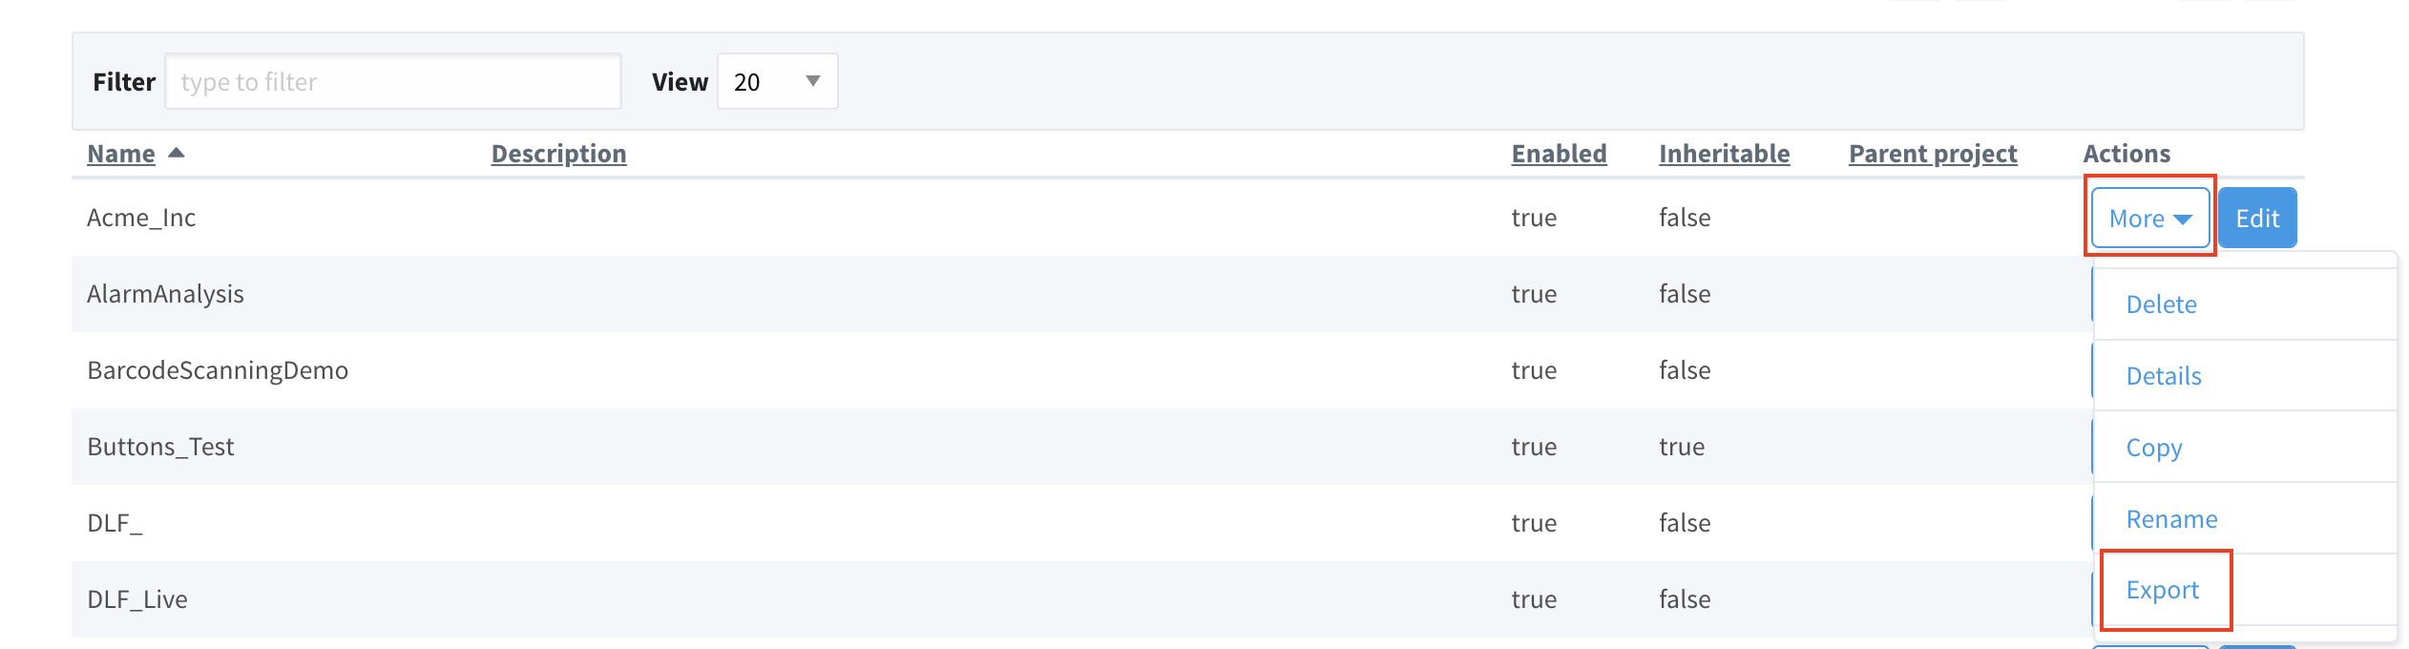Click the BarcodeScanningDemo project name
This screenshot has width=2409, height=649.
218,370
